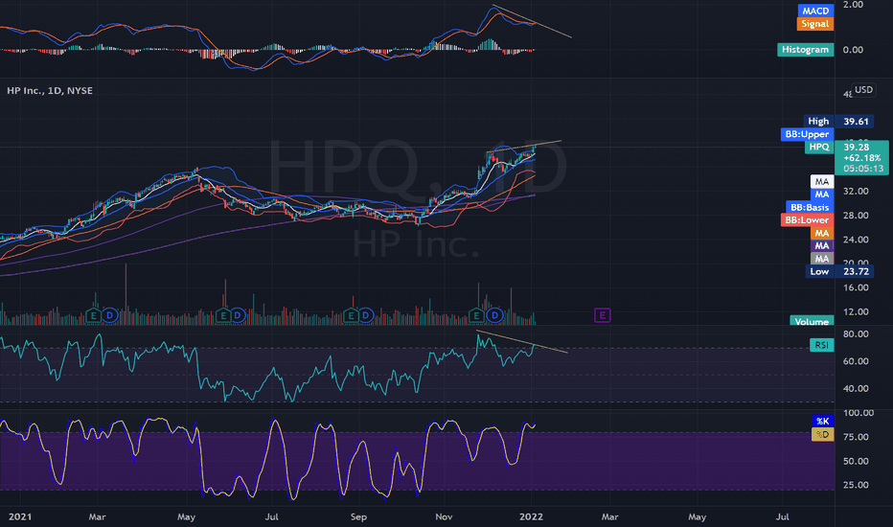Click the earnings E marker after Nov 2021
This screenshot has width=893, height=527.
pyautogui.click(x=476, y=315)
